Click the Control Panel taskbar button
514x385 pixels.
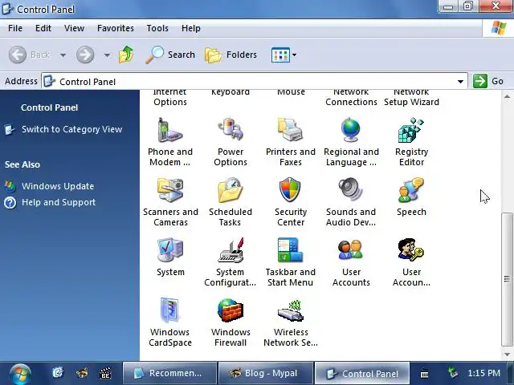coord(362,373)
